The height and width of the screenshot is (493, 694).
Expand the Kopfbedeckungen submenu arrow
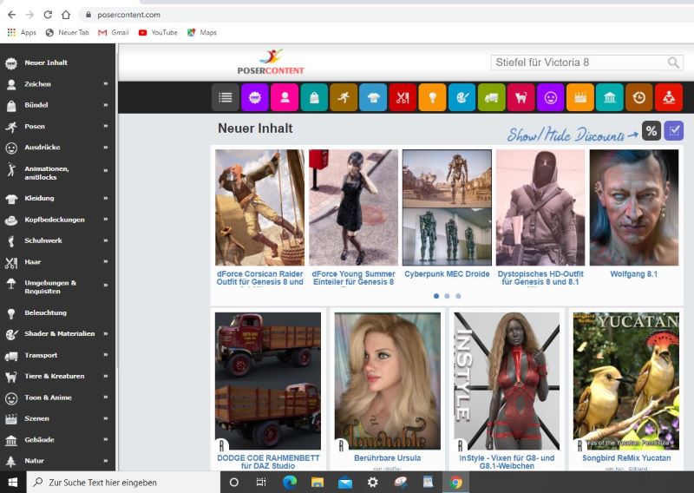click(x=106, y=220)
